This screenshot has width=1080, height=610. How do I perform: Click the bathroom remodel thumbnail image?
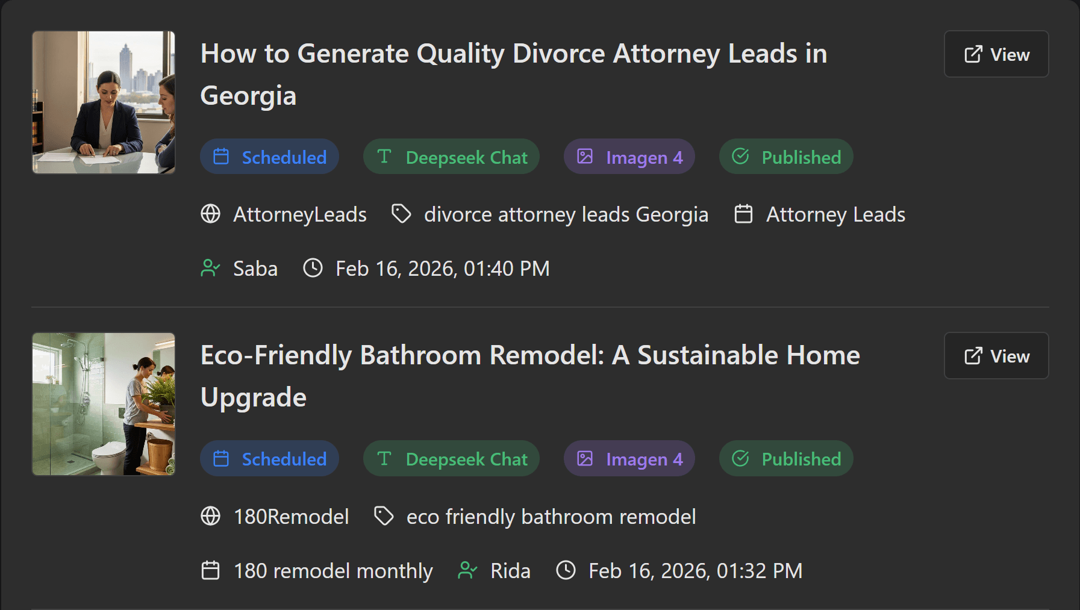point(103,404)
